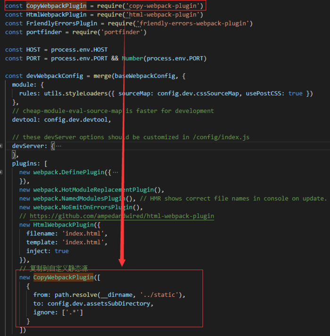Click webpack.NoEmitOnErrorsPlugin()
The width and height of the screenshot is (330, 336).
pyautogui.click(x=86, y=208)
